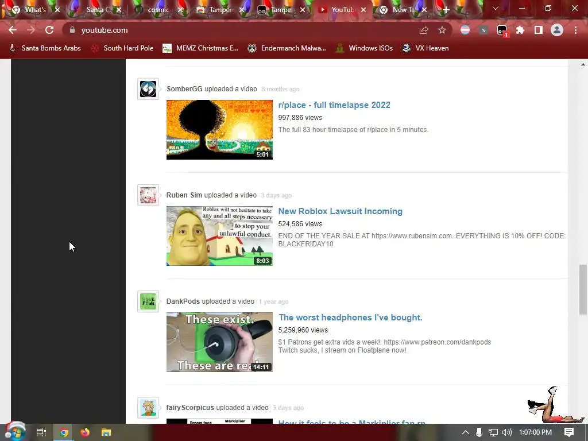Switch to the Santa C tab
Image resolution: width=588 pixels, height=441 pixels.
coord(94,10)
